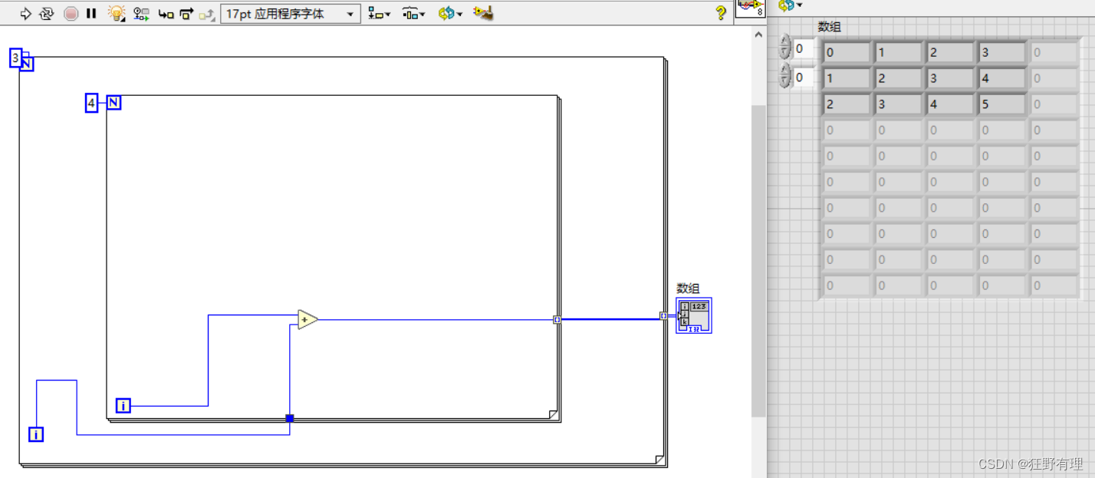1095x478 pixels.
Task: Open Context Help question mark
Action: [721, 13]
